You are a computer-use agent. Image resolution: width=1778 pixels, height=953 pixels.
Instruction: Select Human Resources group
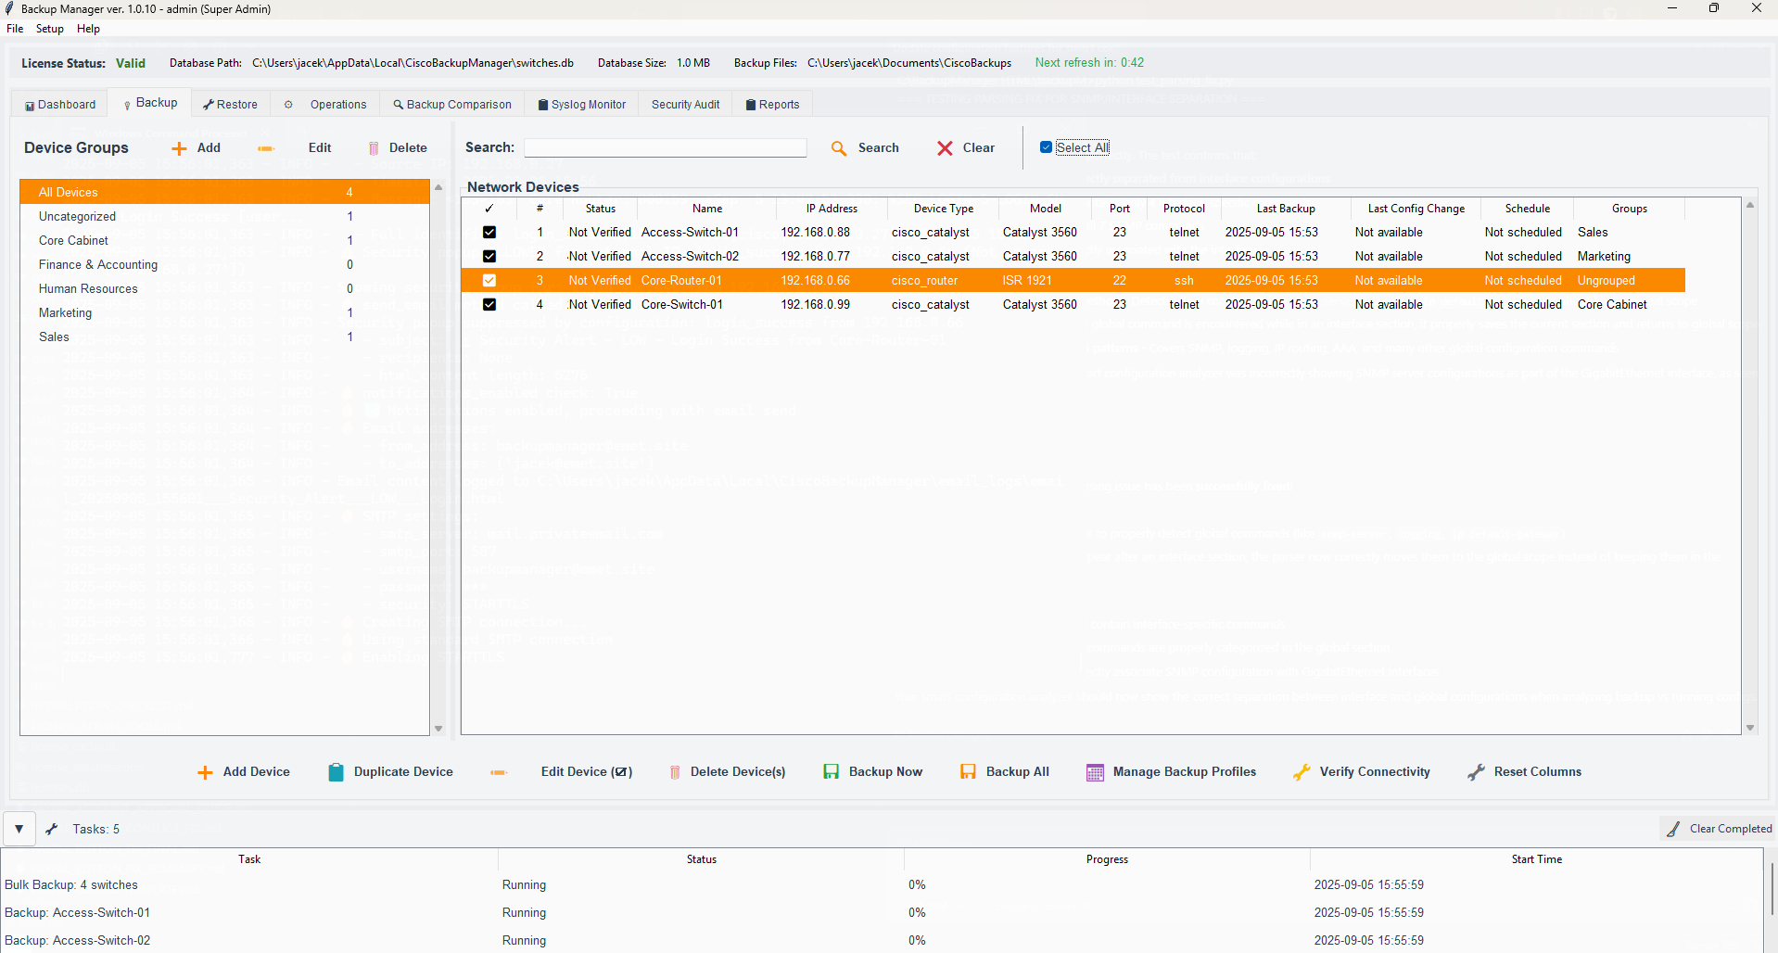224,289
